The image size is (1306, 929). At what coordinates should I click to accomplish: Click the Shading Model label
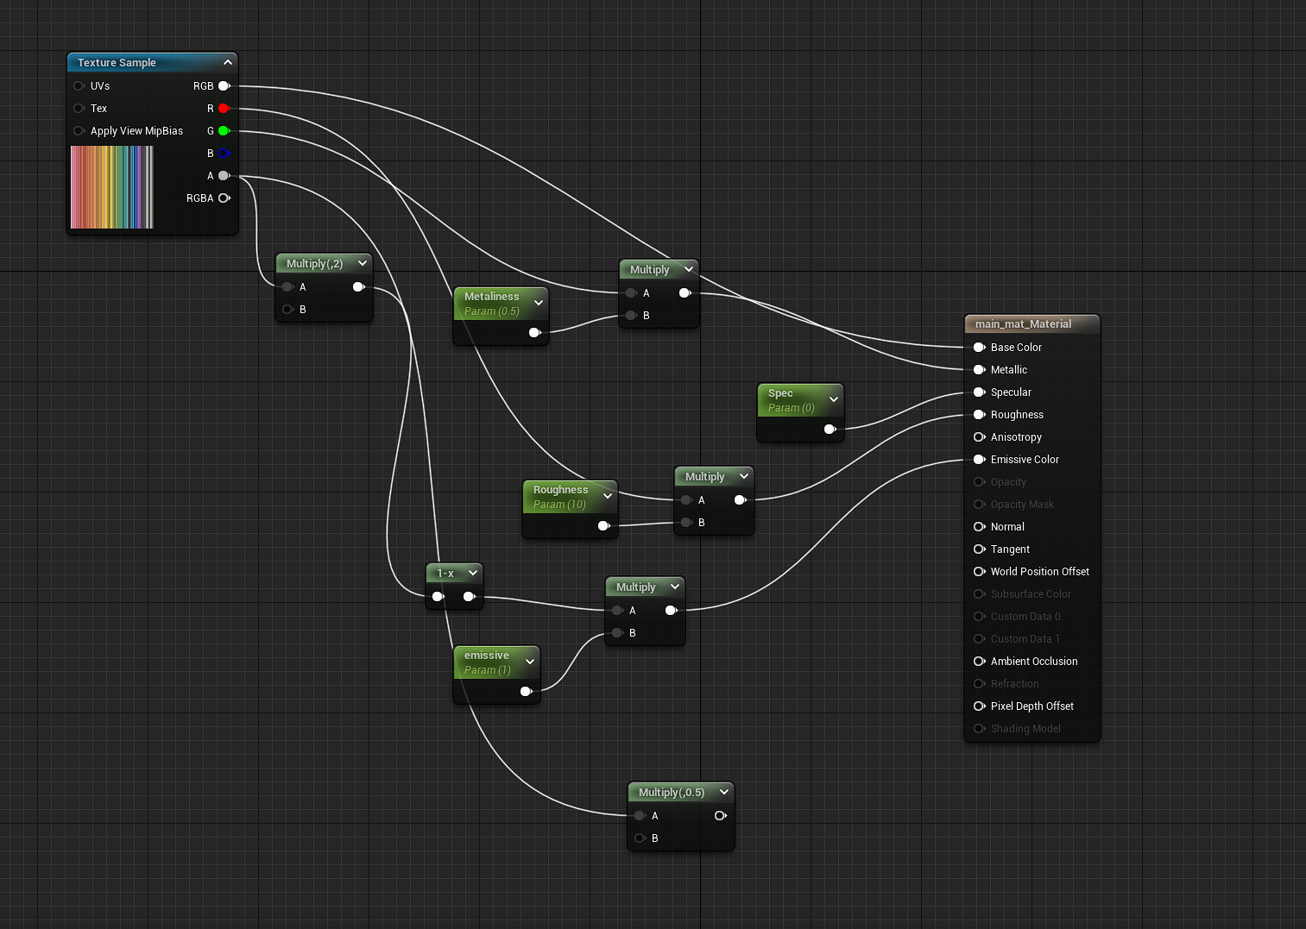pos(1025,729)
